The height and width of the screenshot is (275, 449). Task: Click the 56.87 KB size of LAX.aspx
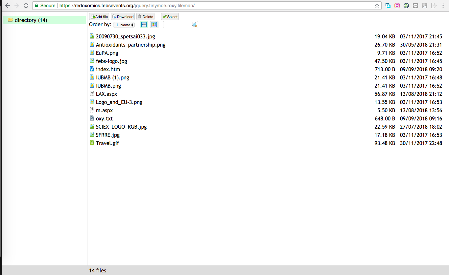coord(385,94)
